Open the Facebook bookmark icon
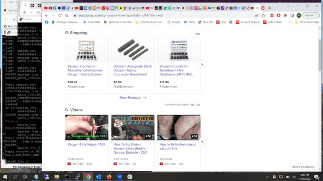This screenshot has height=181, width=323. tap(46, 22)
